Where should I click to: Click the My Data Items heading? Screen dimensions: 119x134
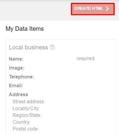click(25, 29)
